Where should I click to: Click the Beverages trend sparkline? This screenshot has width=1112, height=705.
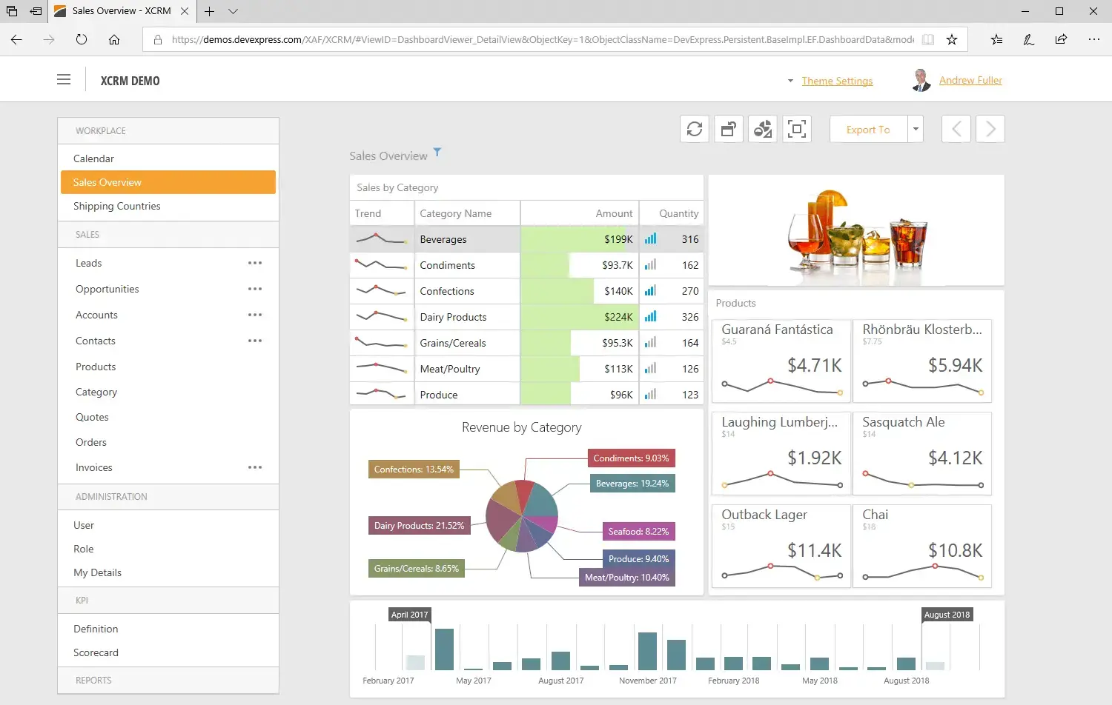click(381, 239)
